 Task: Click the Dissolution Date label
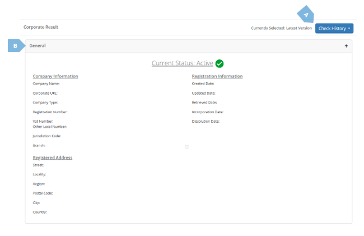click(206, 121)
